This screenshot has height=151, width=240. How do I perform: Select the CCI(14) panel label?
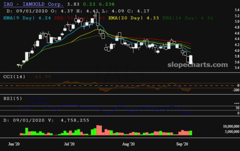coord(11,77)
